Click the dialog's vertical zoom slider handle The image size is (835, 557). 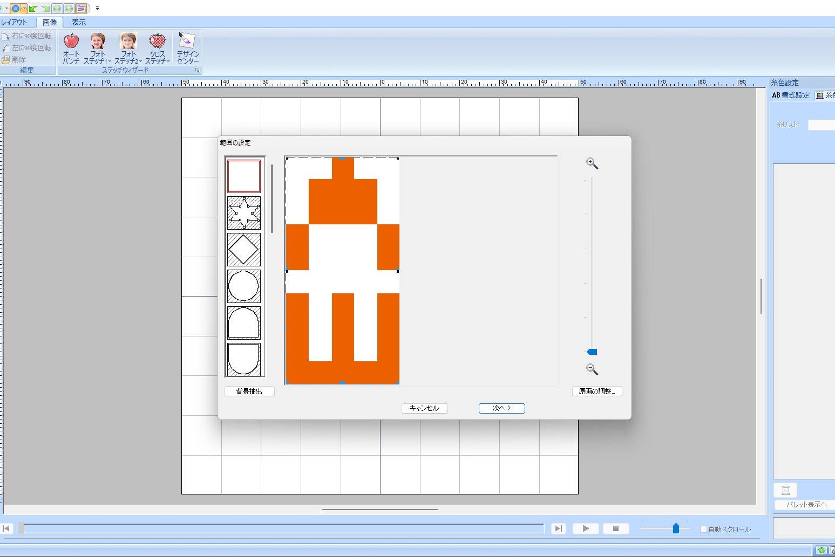click(592, 352)
